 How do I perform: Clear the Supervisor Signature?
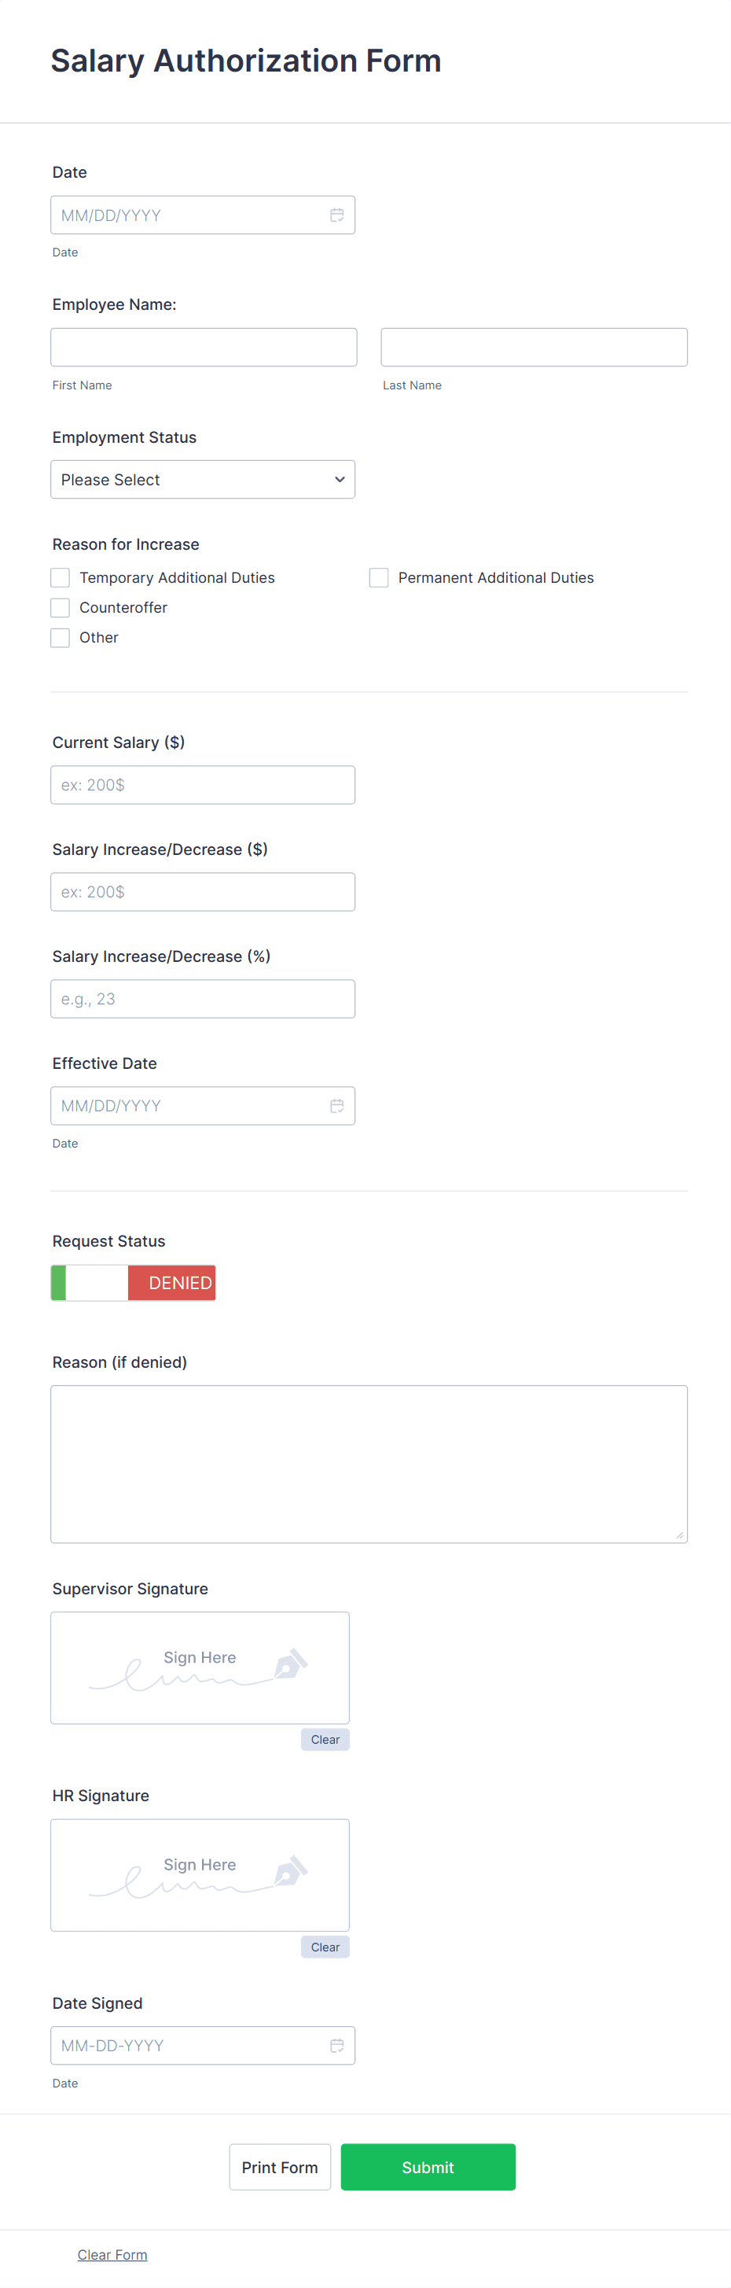click(325, 1739)
